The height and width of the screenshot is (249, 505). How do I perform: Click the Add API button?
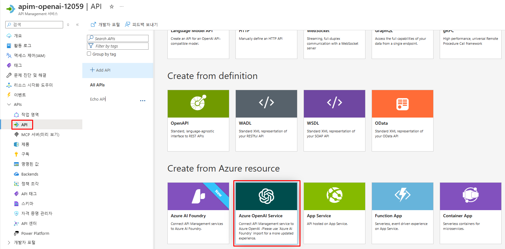(x=100, y=70)
